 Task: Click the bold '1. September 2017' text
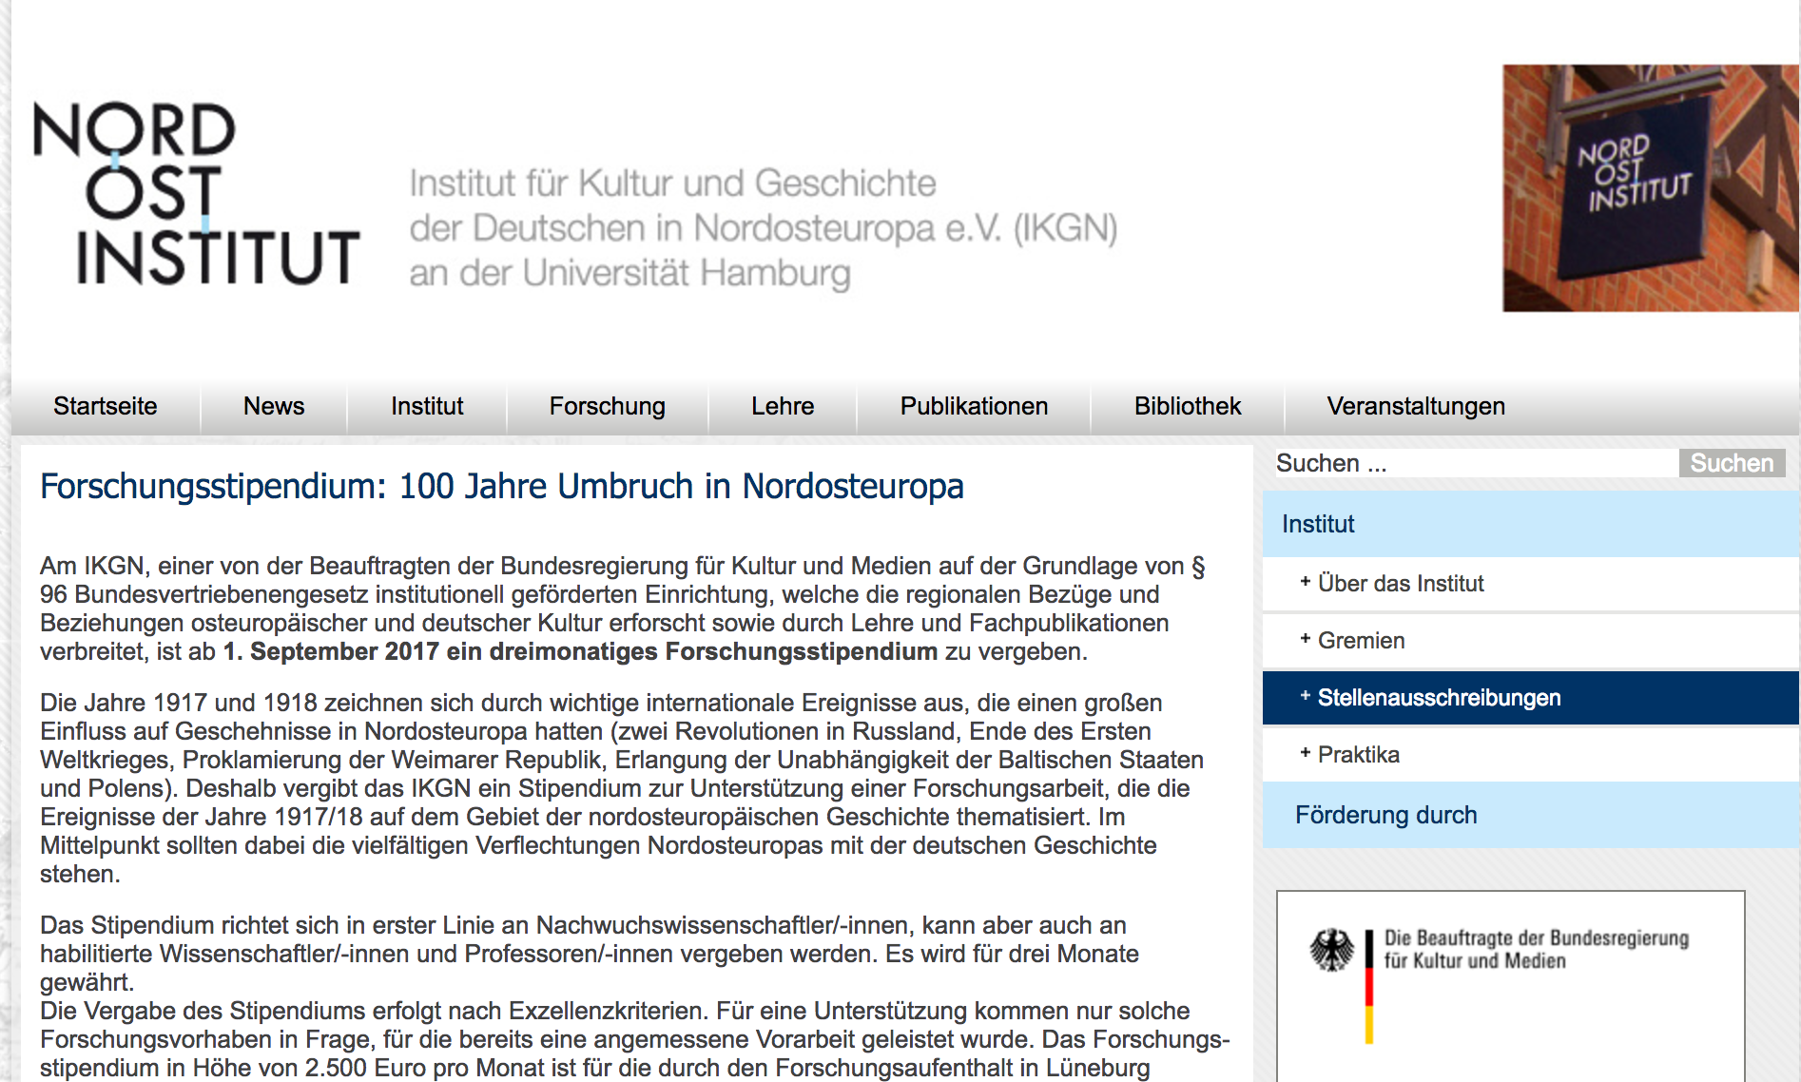(x=331, y=651)
